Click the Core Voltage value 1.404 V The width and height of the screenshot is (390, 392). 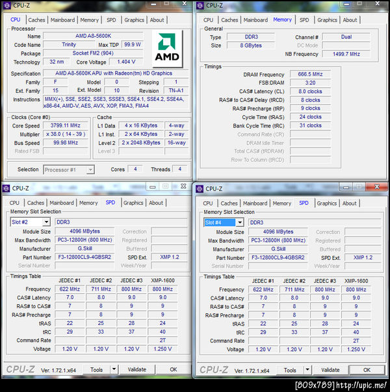pos(126,62)
